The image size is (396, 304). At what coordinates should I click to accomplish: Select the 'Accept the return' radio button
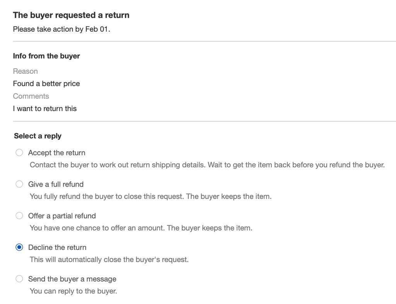(19, 153)
